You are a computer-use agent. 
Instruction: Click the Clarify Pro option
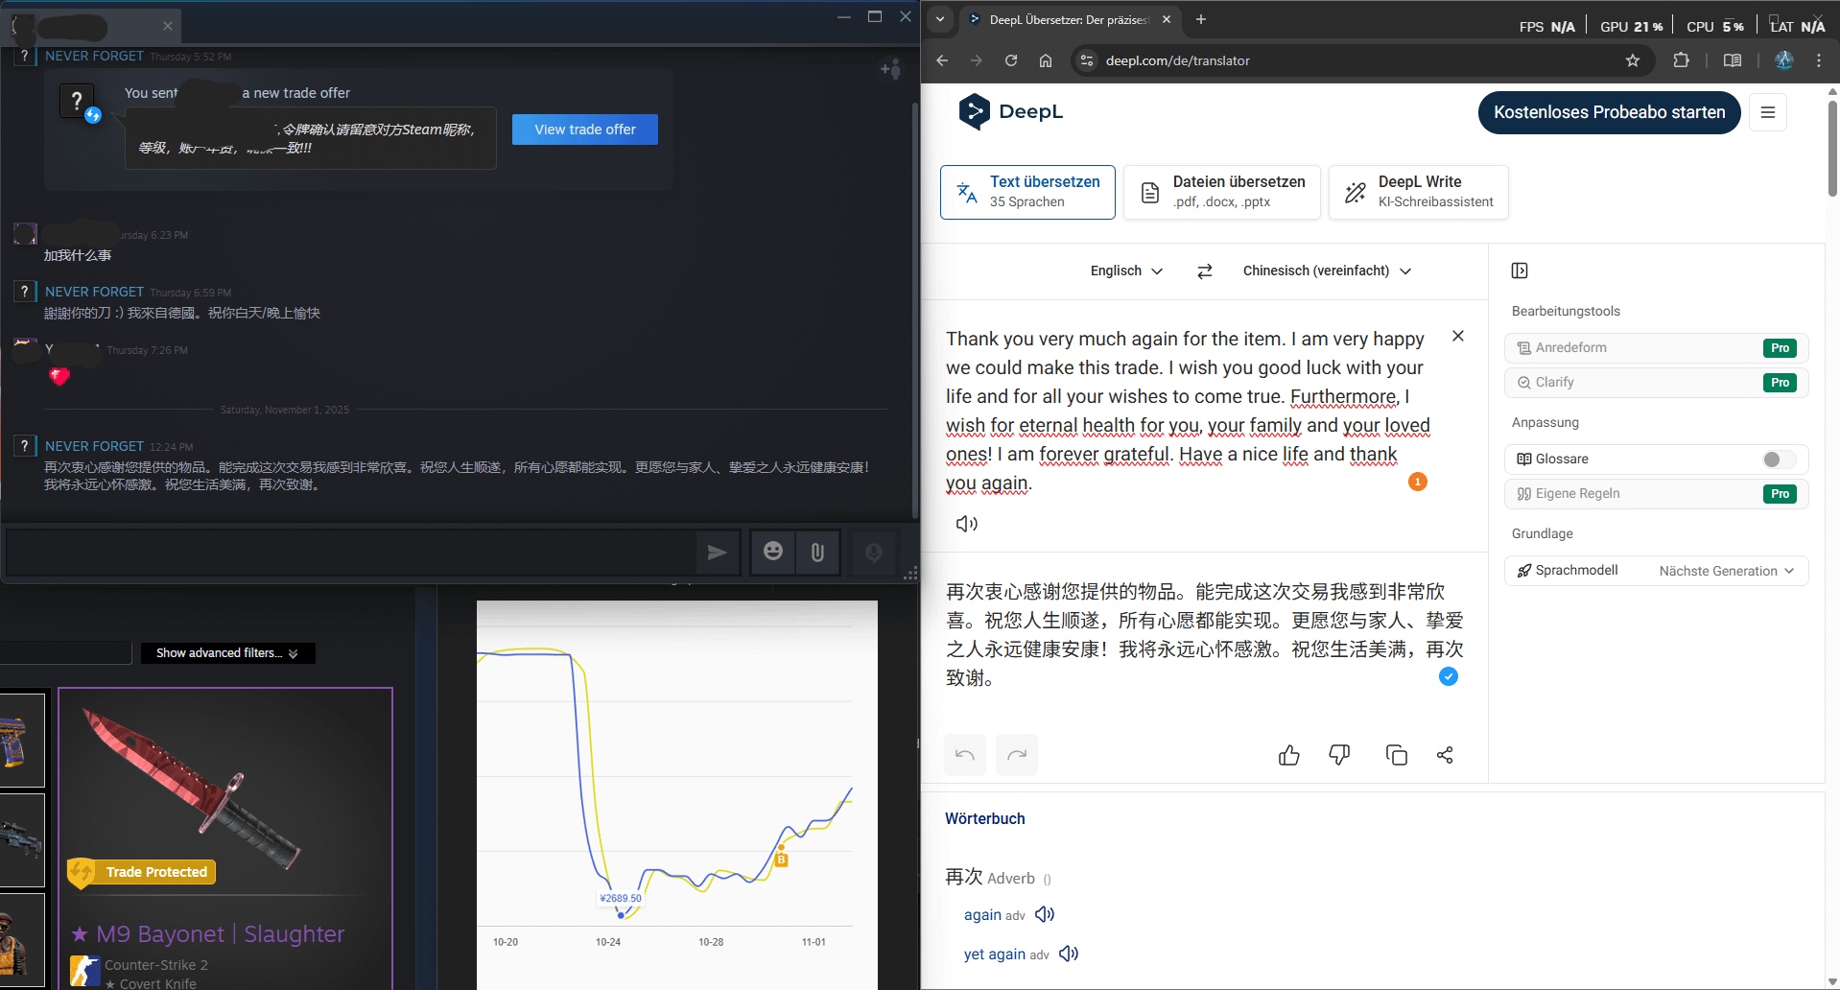tap(1657, 383)
